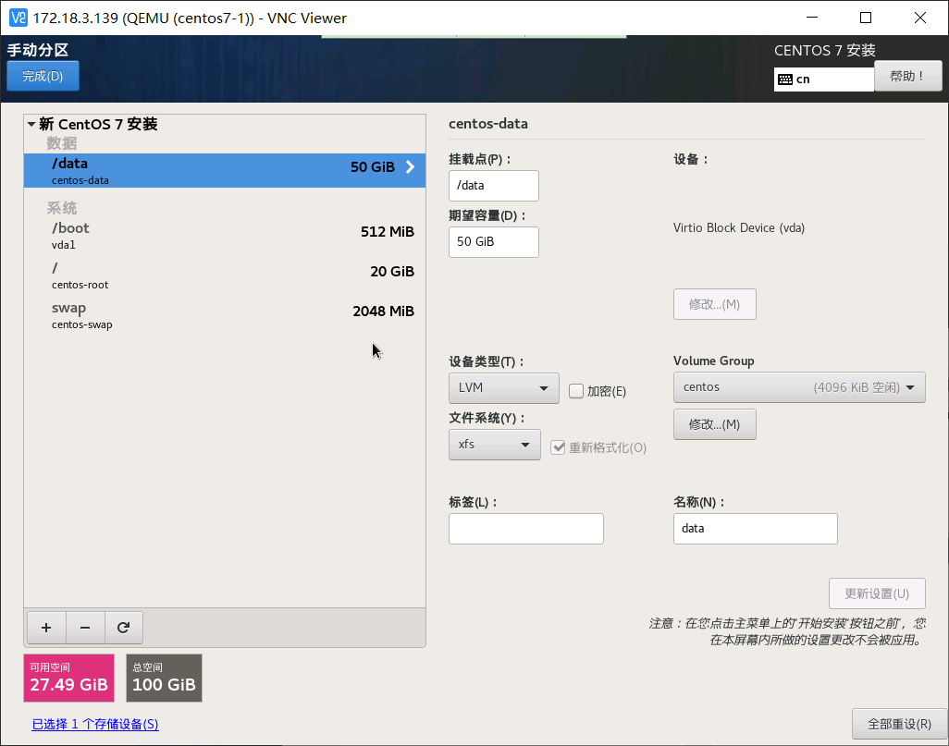This screenshot has width=949, height=746.
Task: Collapse the 新 CentOS 7 安装 tree
Action: coord(31,124)
